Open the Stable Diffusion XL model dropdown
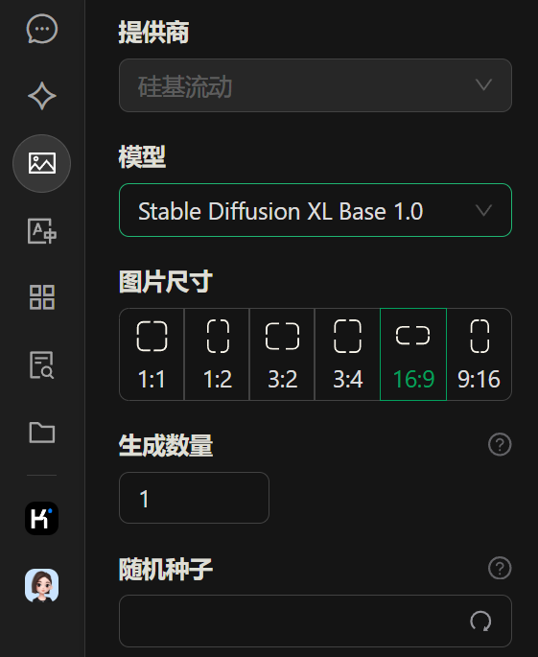 [316, 210]
